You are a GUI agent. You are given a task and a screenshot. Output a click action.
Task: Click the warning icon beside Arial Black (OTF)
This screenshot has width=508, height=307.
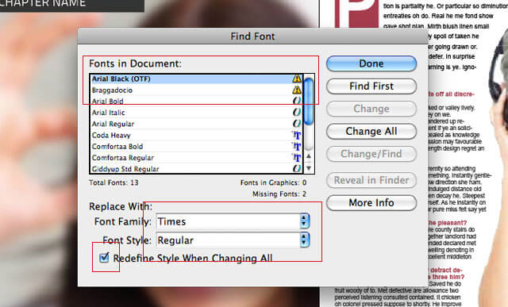coord(297,79)
